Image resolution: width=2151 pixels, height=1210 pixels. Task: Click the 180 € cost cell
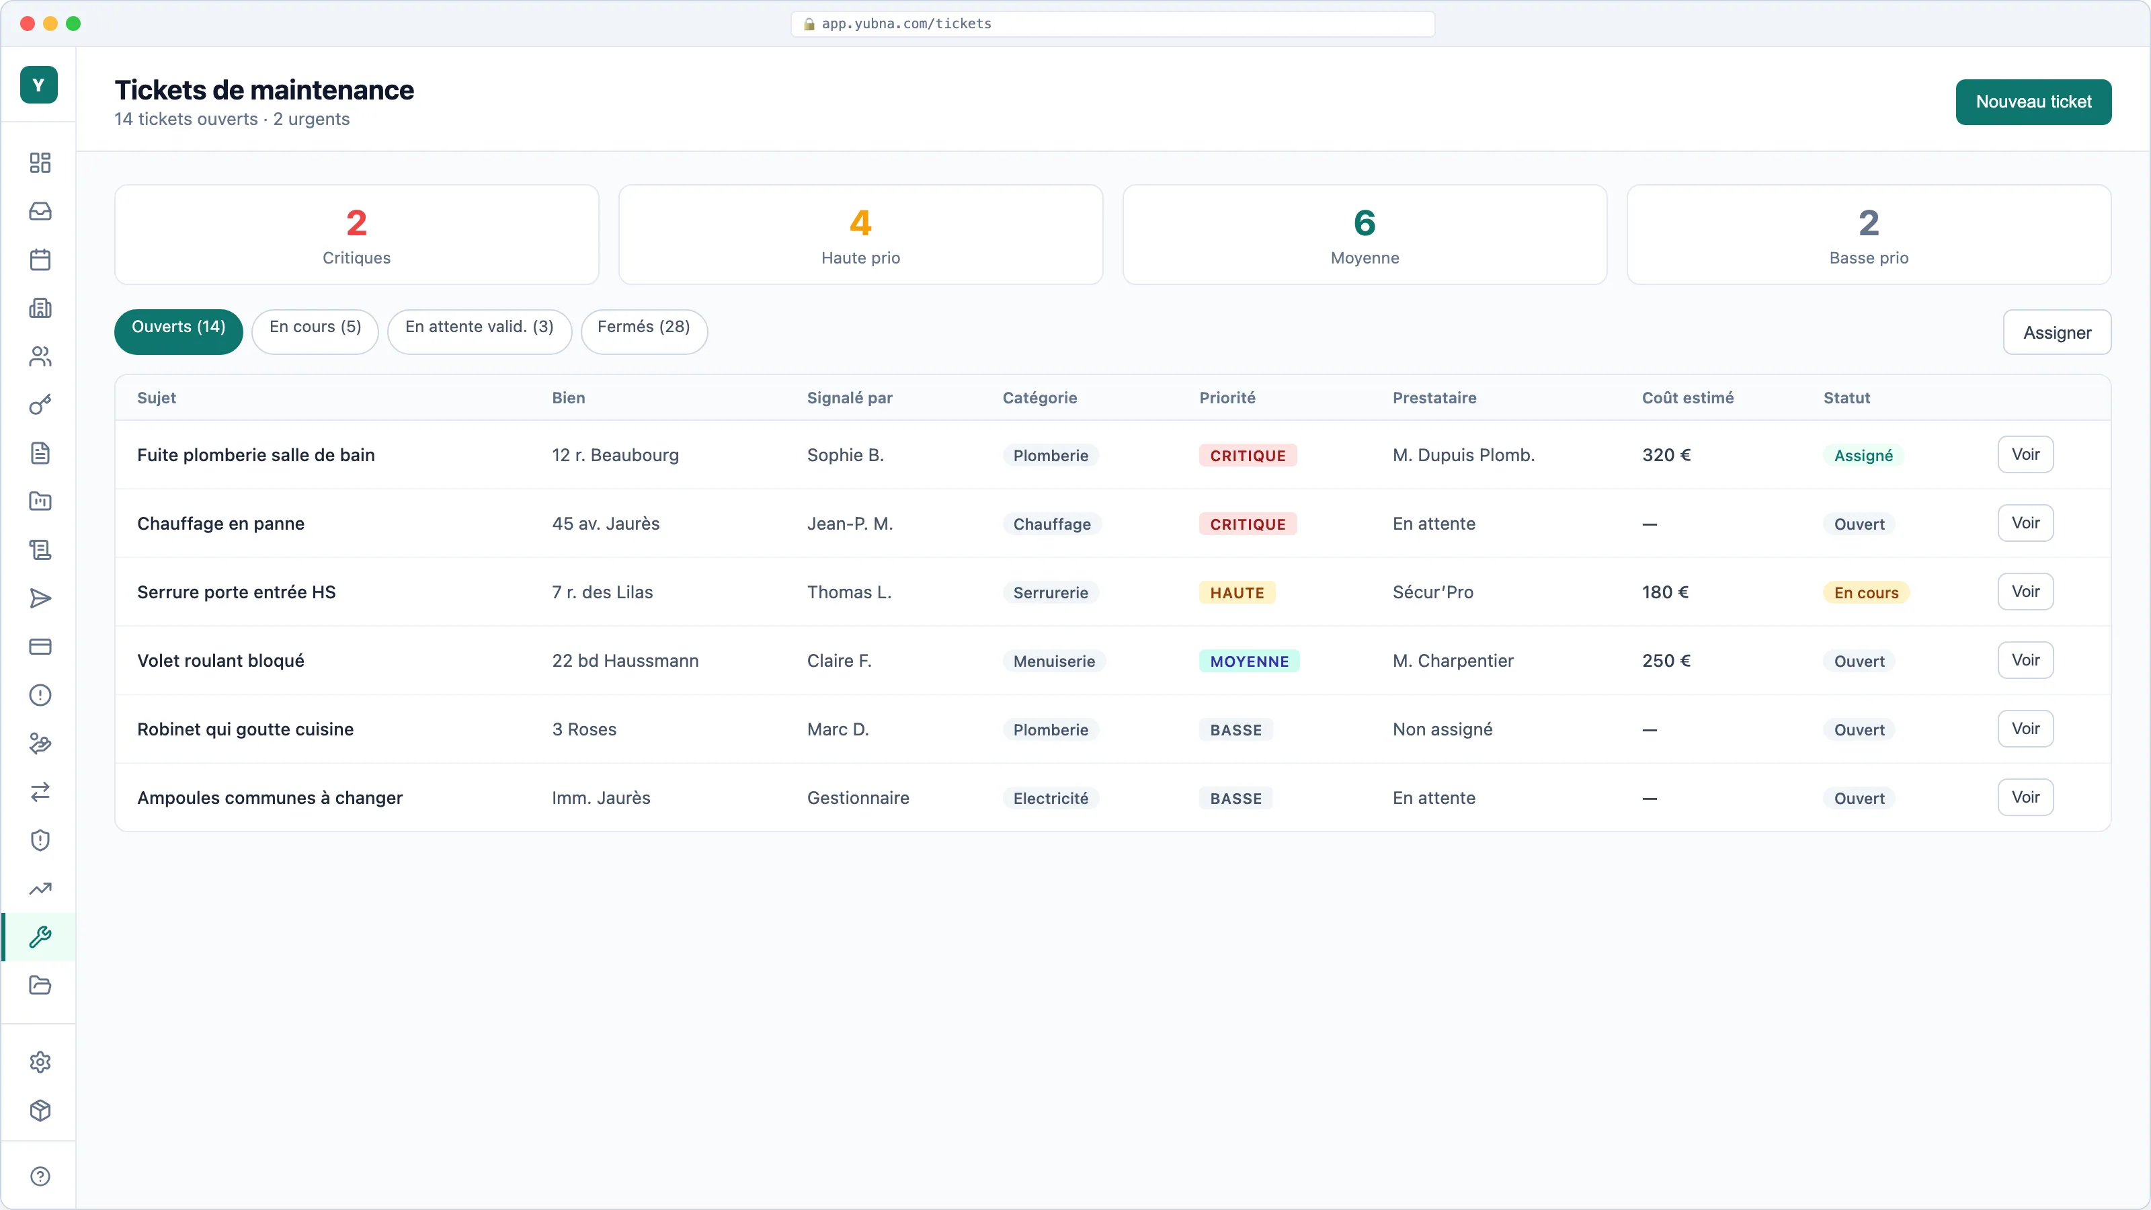click(x=1665, y=592)
